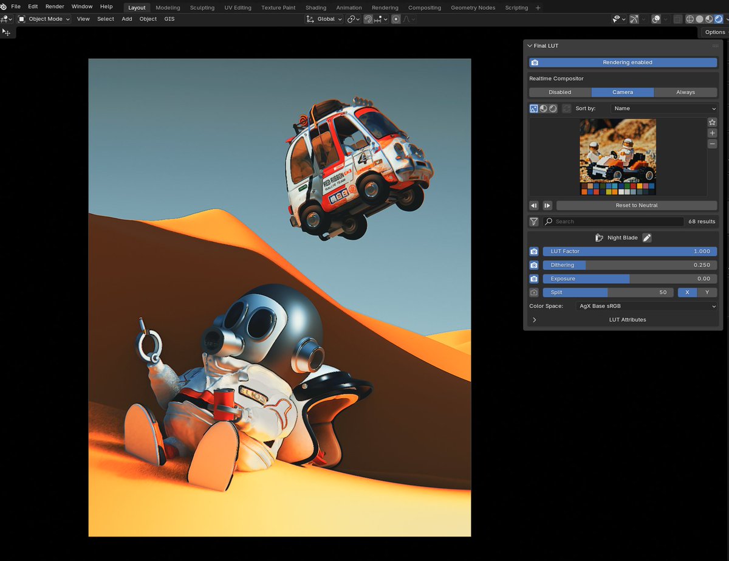Switch to rendered shading icon
The height and width of the screenshot is (561, 729).
pyautogui.click(x=719, y=19)
